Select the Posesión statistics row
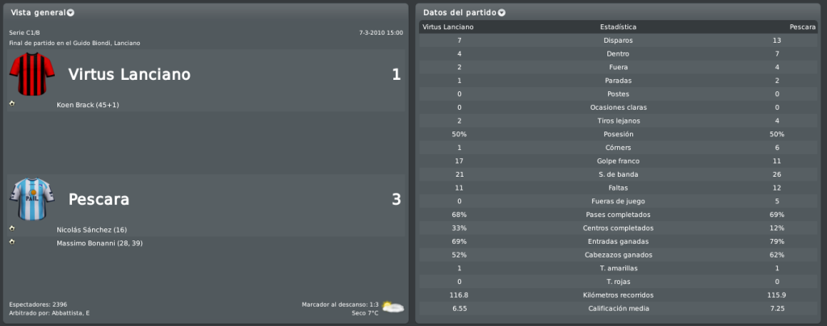This screenshot has height=326, width=827. (618, 134)
